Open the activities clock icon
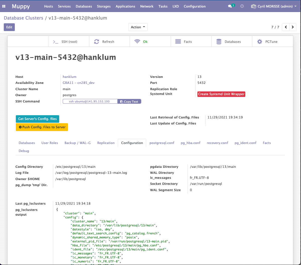Image resolution: width=301 pixels, height=265 pixels. click(242, 6)
